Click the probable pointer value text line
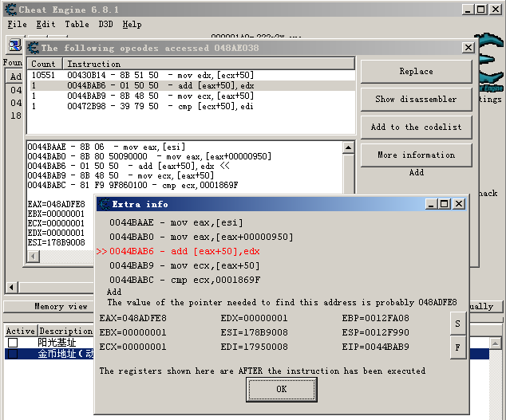 coord(282,302)
